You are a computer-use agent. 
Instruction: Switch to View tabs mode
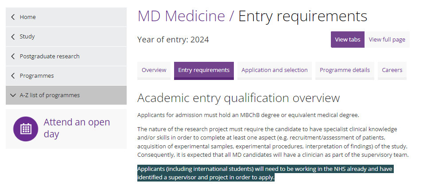347,39
